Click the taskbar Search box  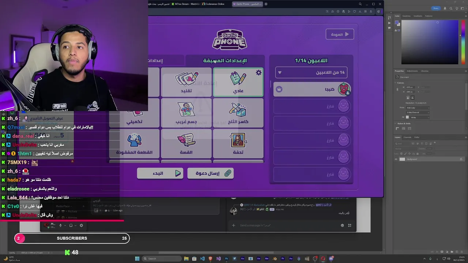click(161, 259)
